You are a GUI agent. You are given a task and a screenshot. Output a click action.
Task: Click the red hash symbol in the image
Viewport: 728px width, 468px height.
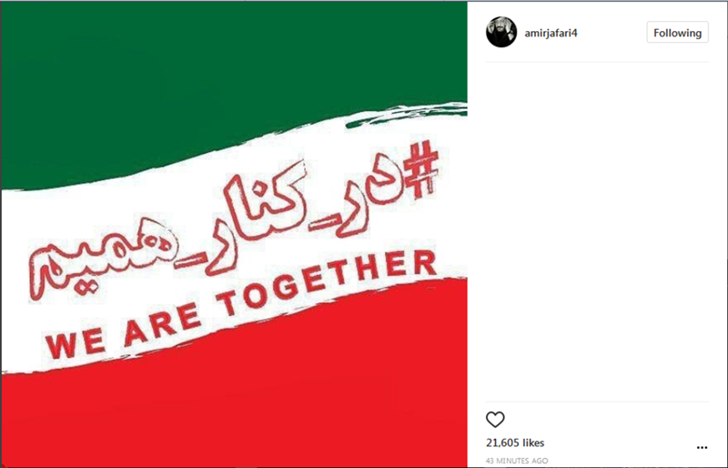(x=420, y=170)
